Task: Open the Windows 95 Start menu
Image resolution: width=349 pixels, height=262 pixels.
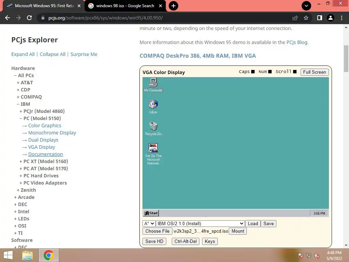Action: pos(151,213)
